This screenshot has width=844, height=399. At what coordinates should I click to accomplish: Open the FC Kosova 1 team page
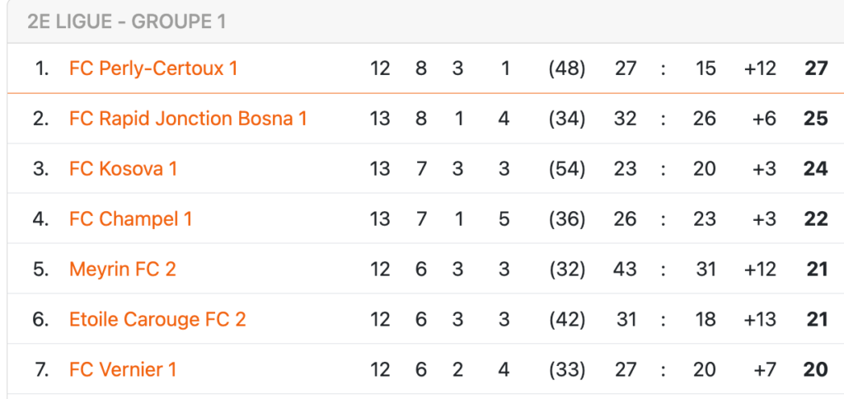point(124,168)
